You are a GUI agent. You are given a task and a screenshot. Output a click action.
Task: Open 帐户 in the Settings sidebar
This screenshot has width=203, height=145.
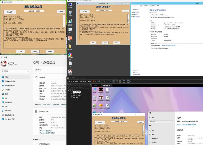15,98
